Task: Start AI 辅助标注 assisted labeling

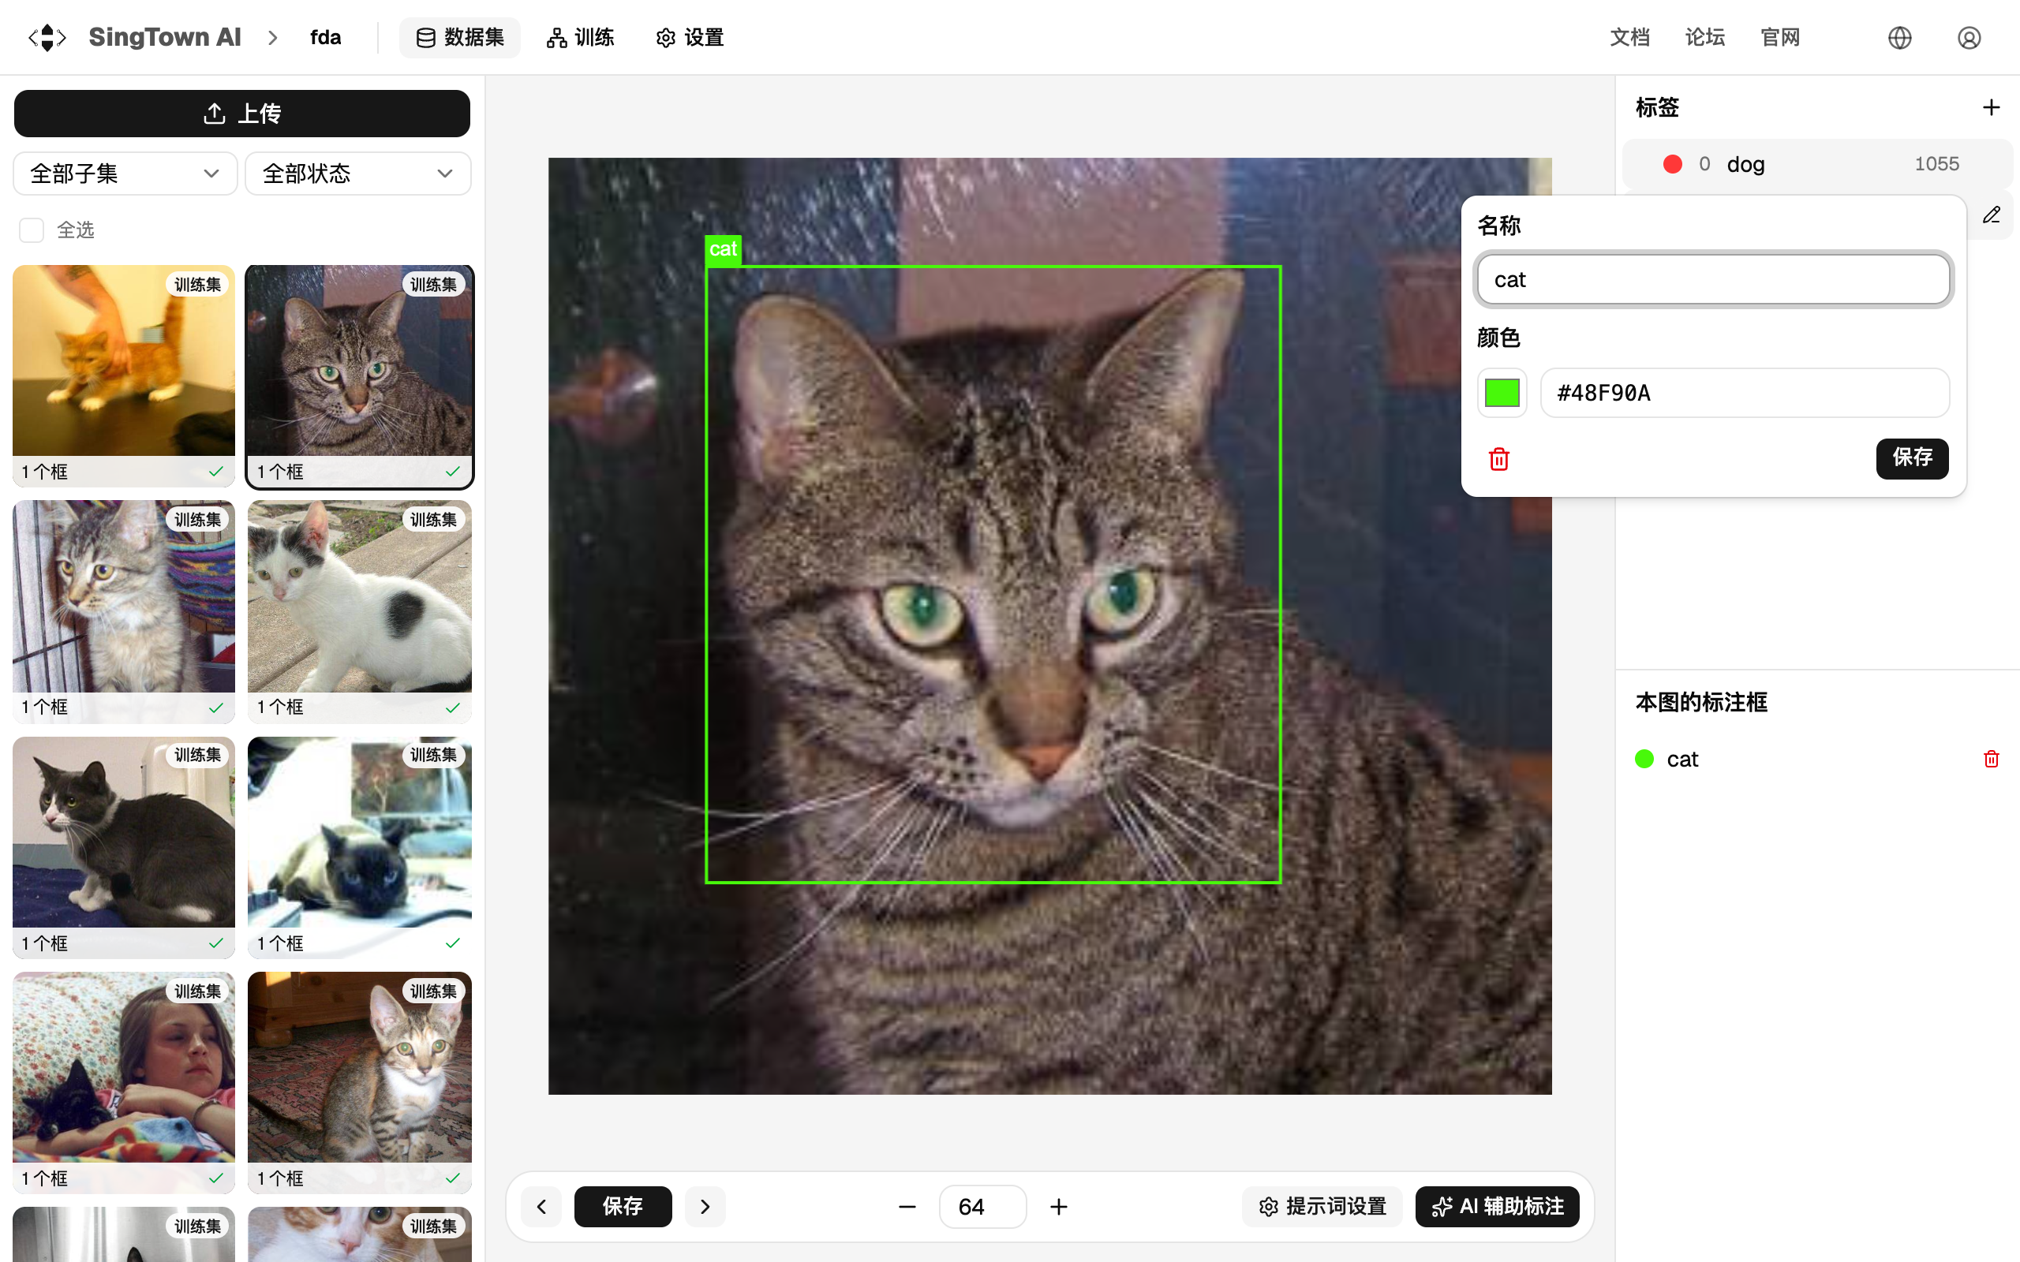Action: pos(1498,1207)
